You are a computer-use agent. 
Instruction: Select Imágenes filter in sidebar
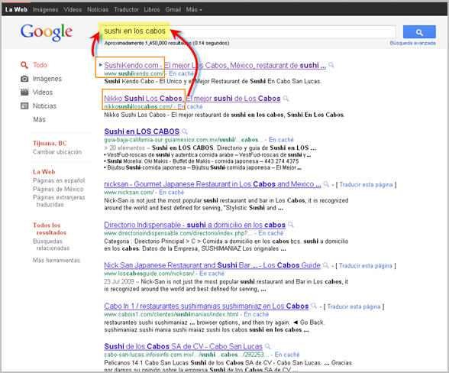47,79
